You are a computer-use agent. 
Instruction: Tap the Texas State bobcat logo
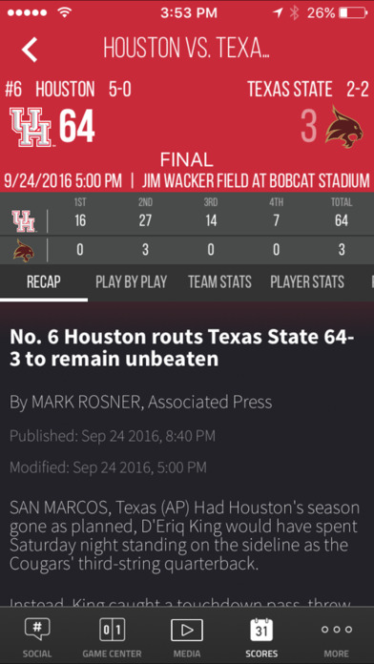[x=344, y=127]
